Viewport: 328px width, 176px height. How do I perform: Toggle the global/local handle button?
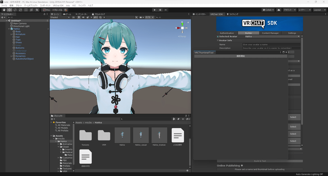[57, 10]
